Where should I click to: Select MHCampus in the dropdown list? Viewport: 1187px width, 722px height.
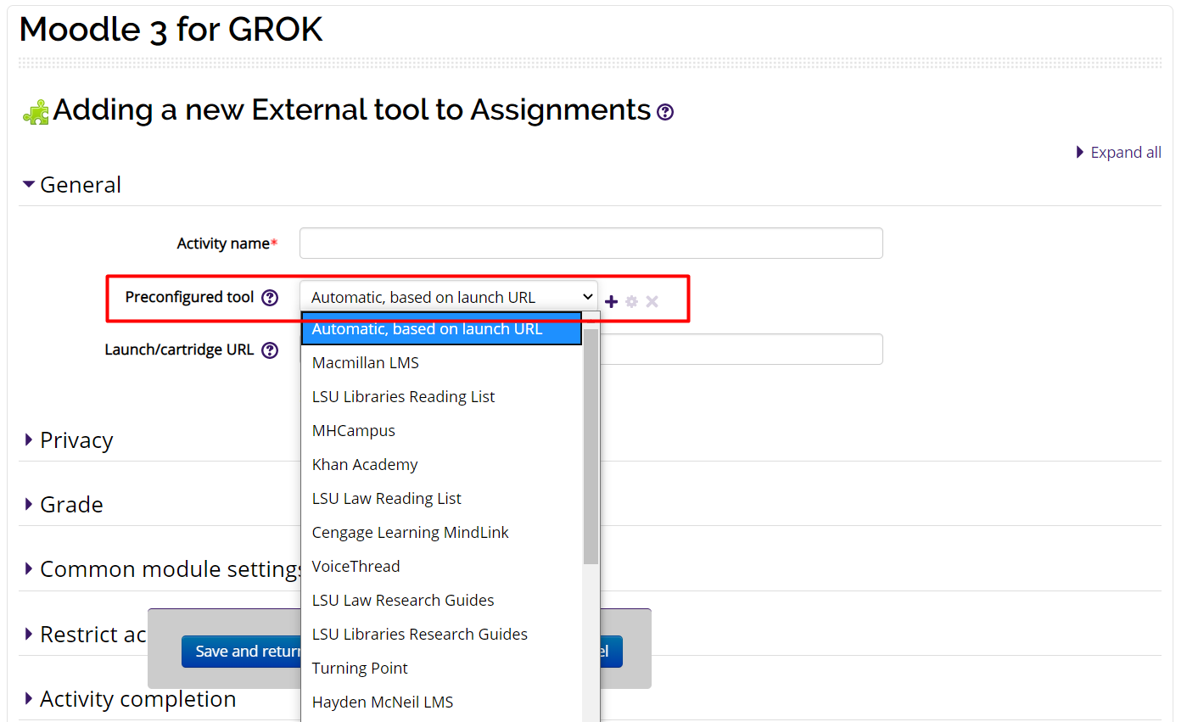pos(442,430)
